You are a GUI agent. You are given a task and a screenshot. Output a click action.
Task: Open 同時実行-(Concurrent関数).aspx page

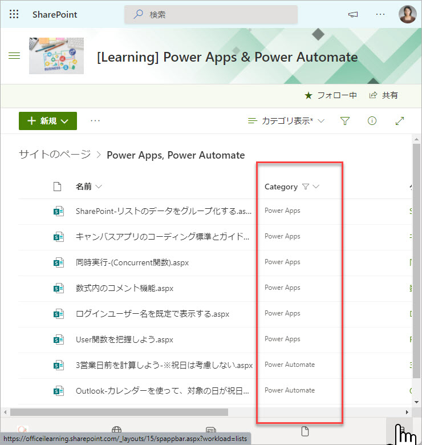[132, 262]
